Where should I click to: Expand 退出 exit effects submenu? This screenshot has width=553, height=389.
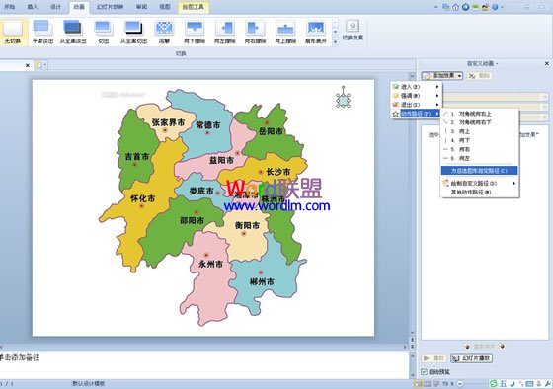416,105
